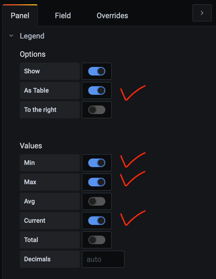
Task: Enable the To the right switch
Action: click(97, 110)
